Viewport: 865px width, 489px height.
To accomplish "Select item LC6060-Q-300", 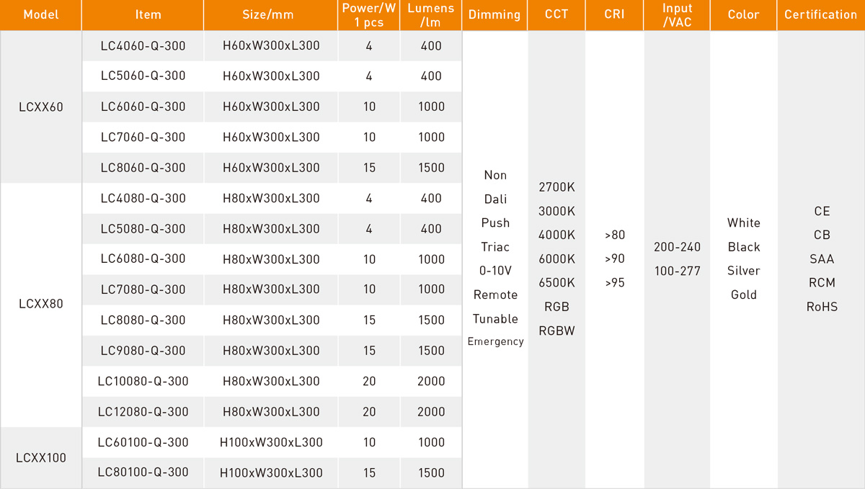I will pos(143,107).
